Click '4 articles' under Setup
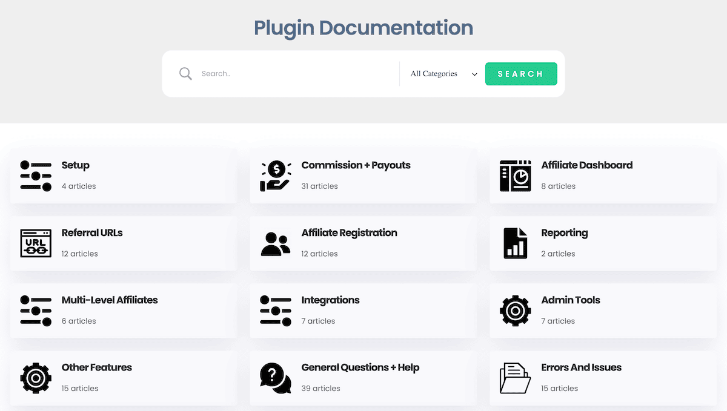 [x=79, y=186]
